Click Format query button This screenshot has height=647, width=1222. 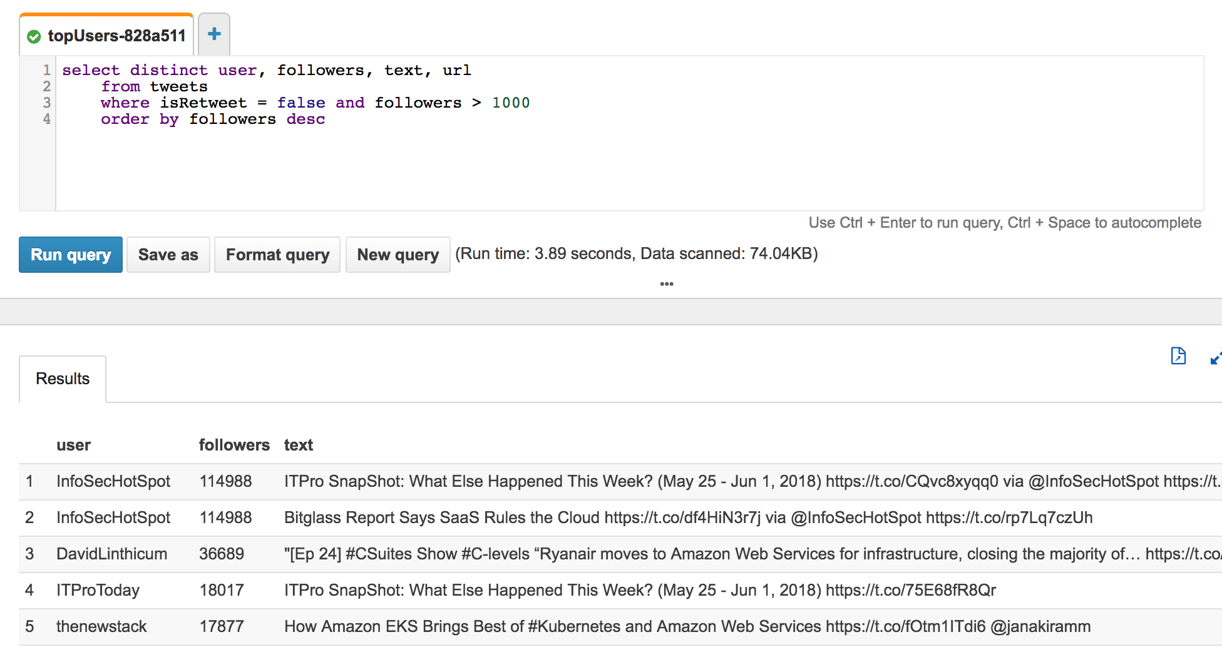[x=277, y=255]
